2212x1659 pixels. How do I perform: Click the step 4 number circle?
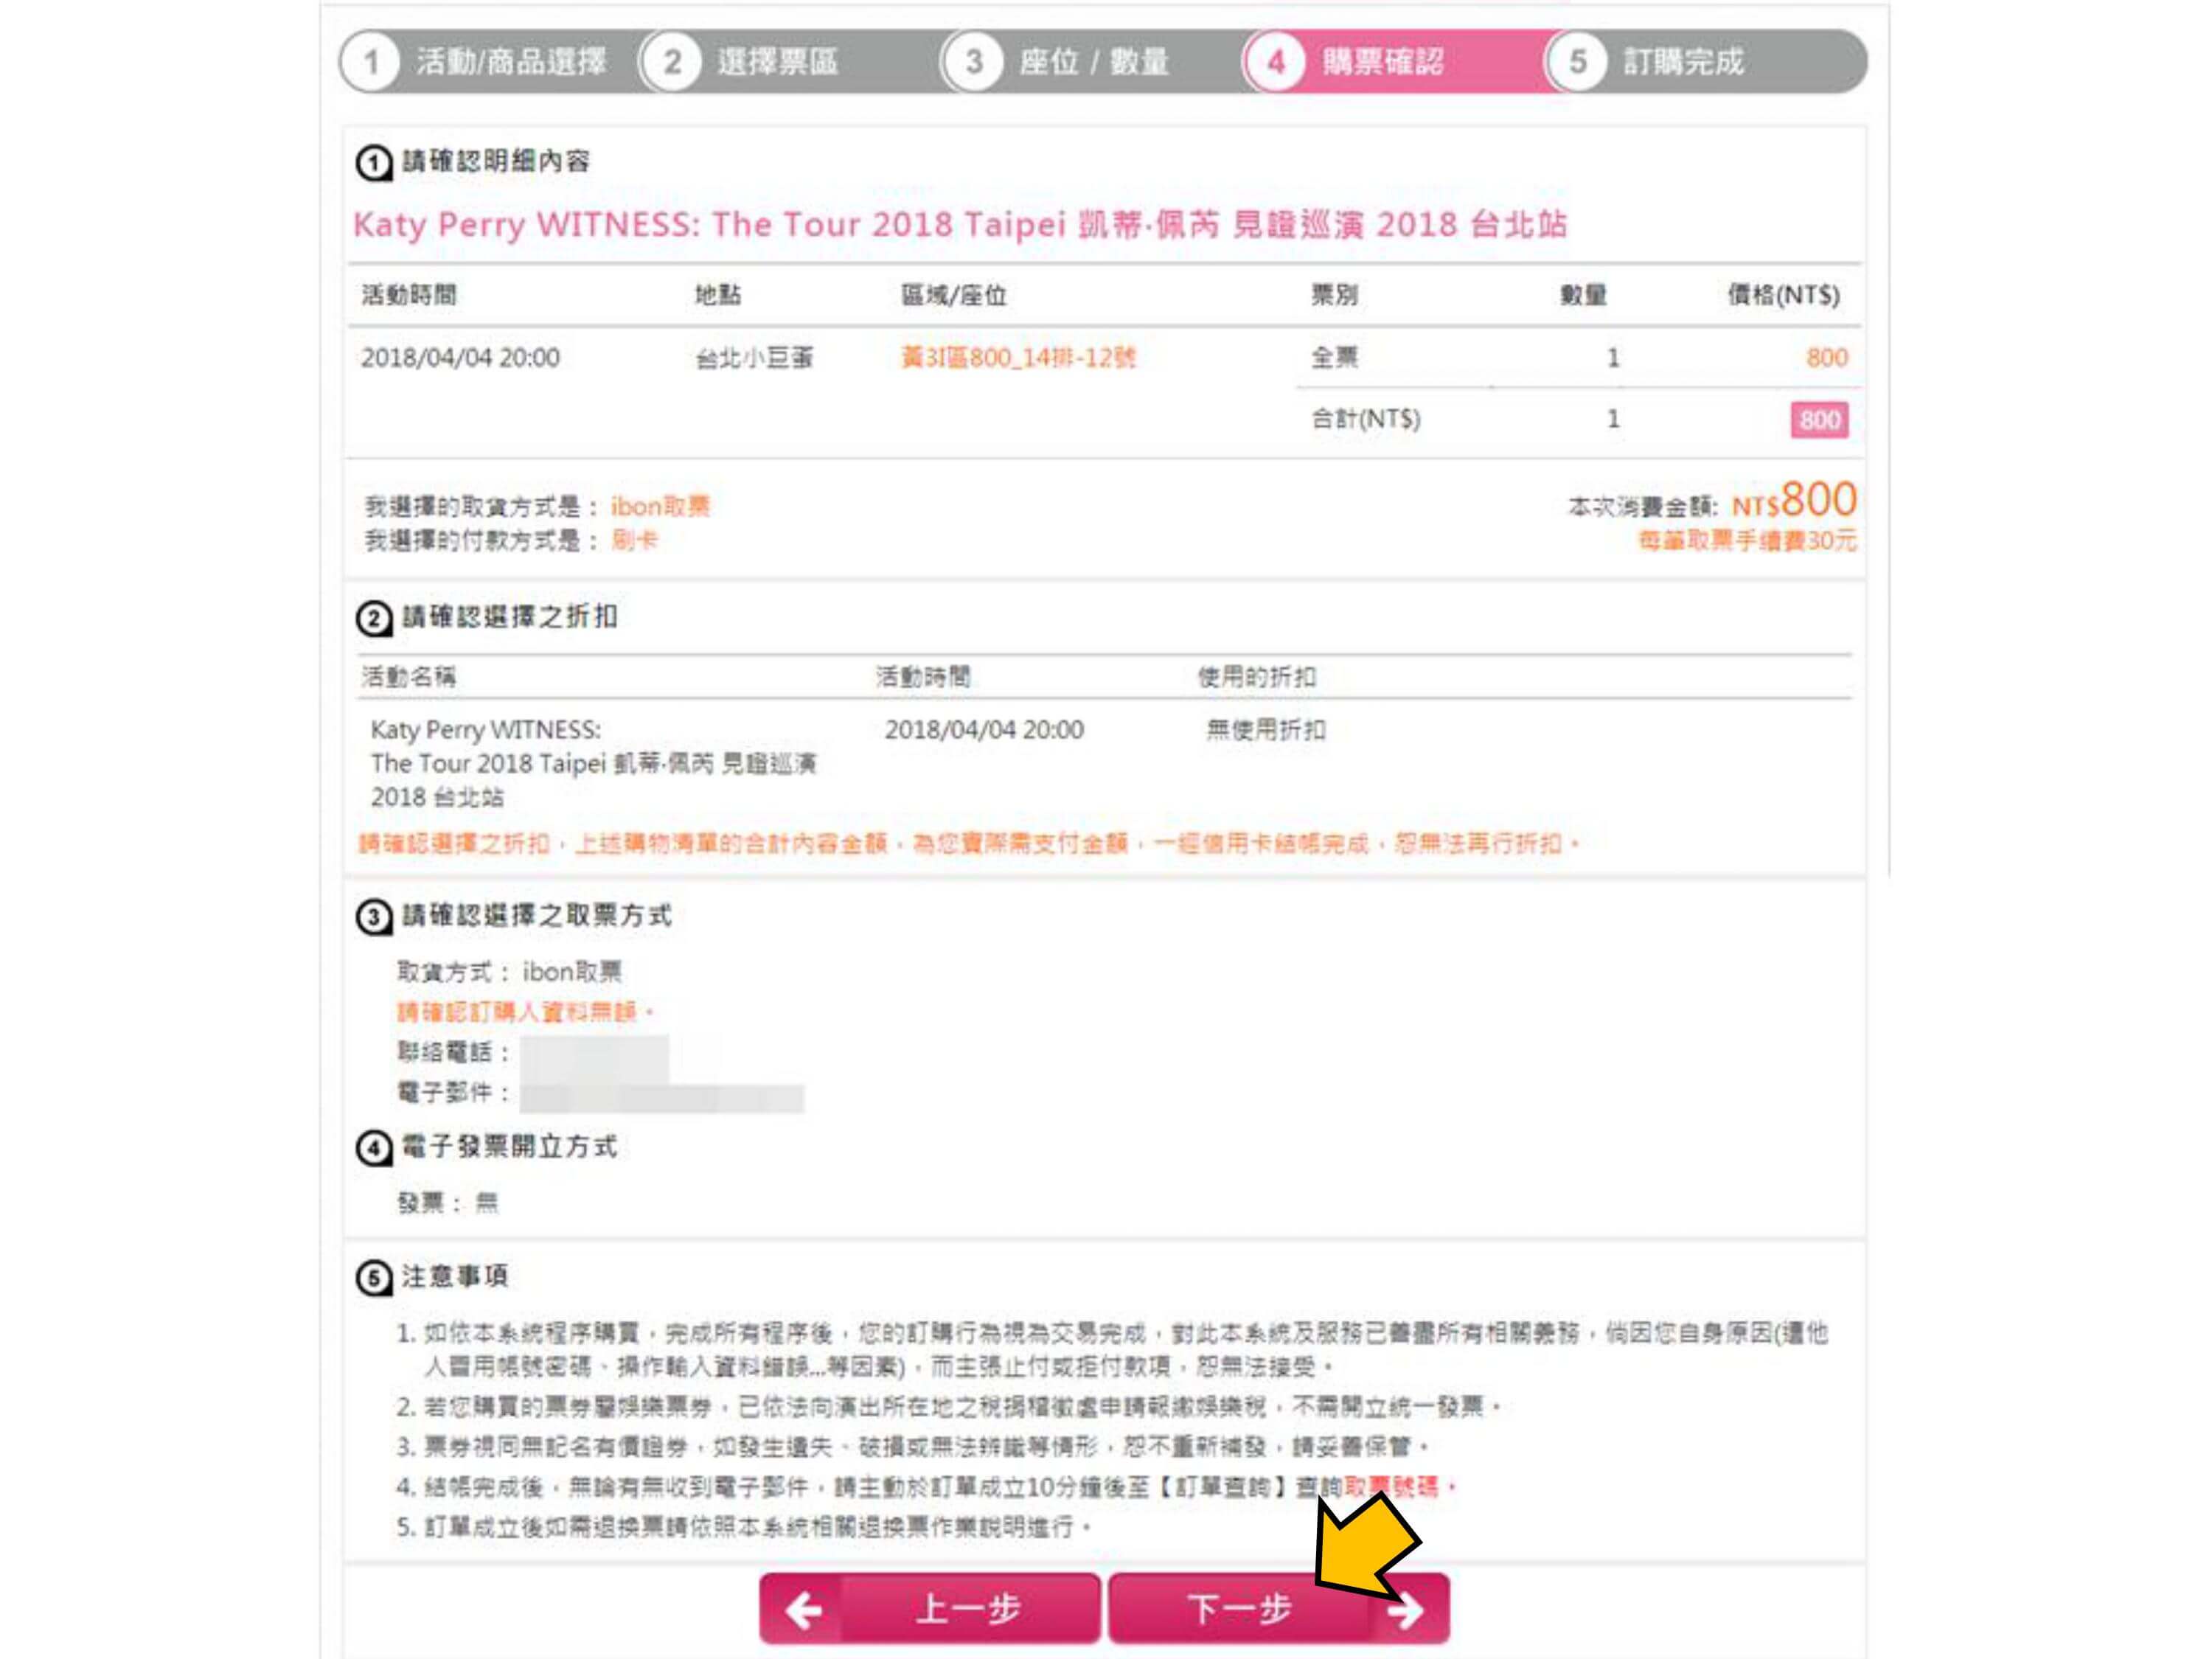[1275, 62]
